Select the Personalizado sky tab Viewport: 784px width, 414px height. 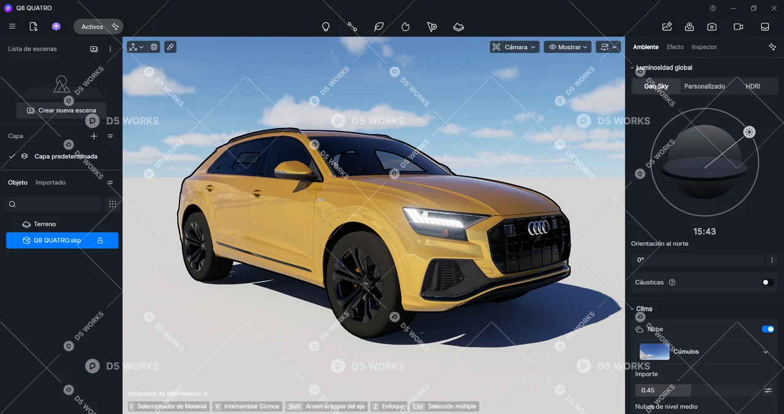(x=704, y=86)
